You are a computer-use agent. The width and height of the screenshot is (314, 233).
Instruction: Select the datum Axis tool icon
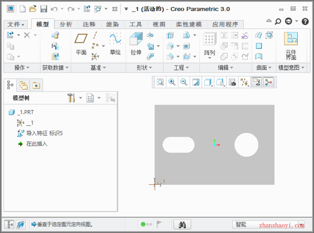95,35
